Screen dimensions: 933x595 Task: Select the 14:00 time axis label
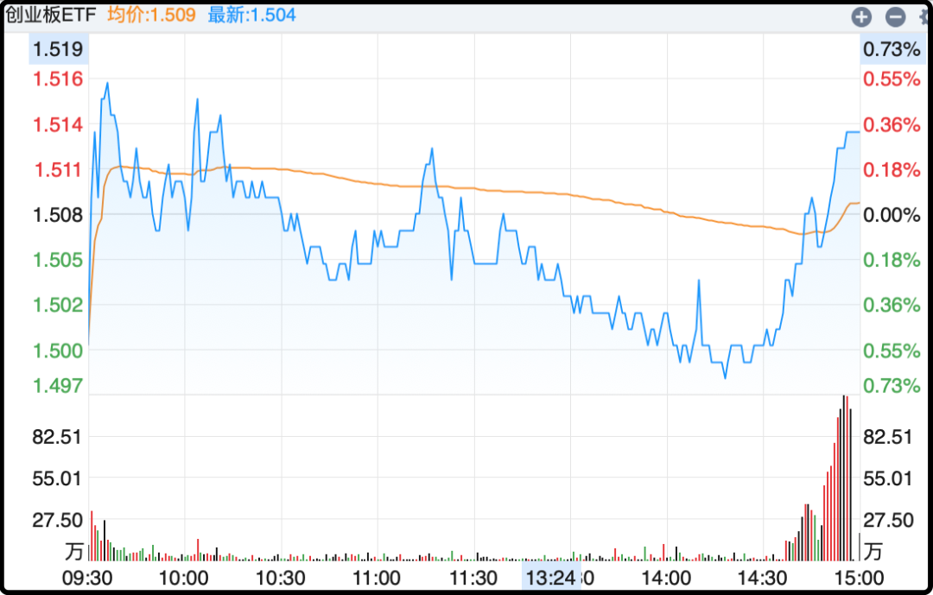click(x=665, y=578)
